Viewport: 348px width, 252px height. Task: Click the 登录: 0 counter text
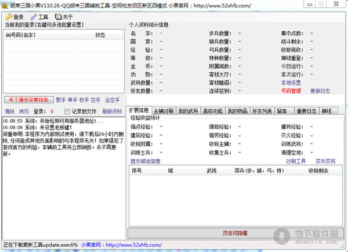coord(43,111)
